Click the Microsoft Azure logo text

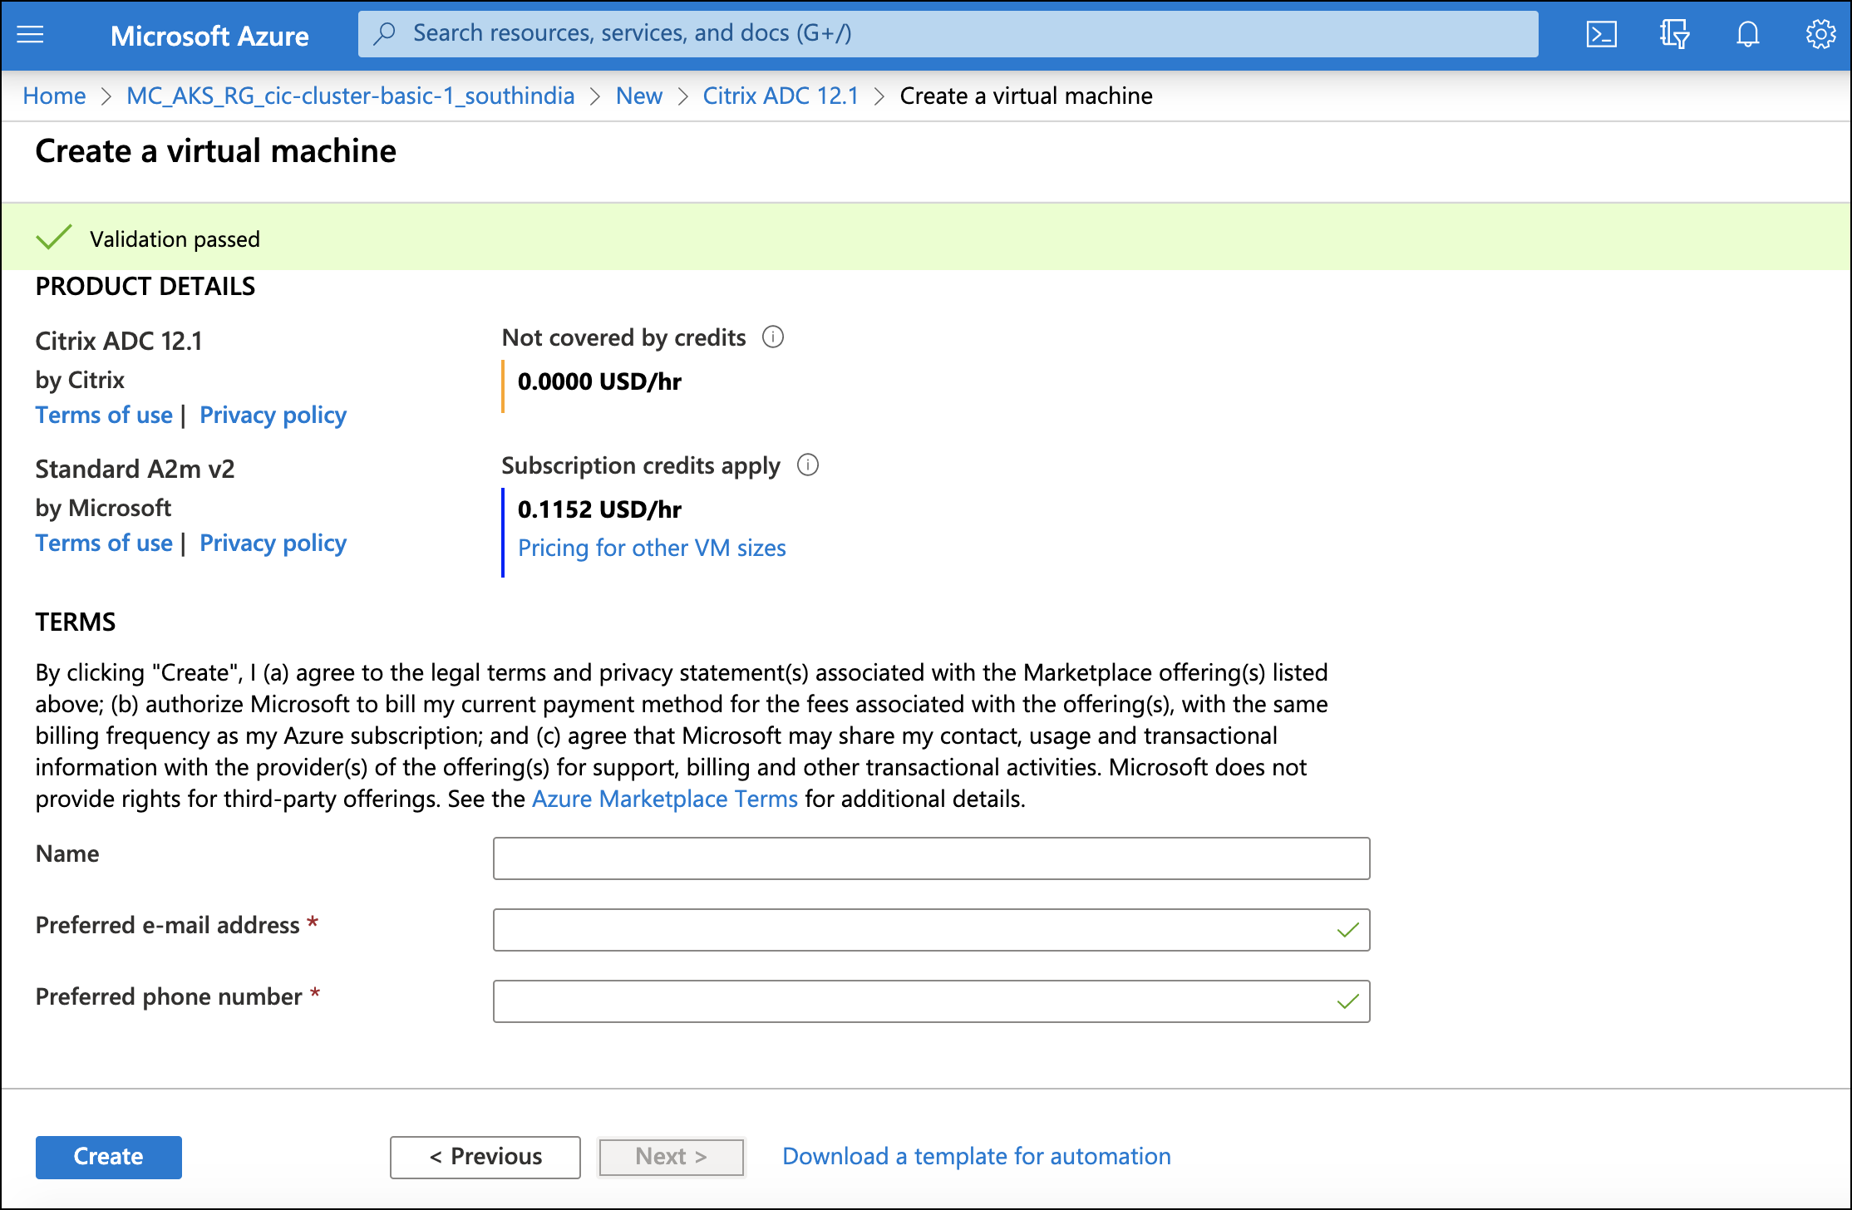[209, 36]
